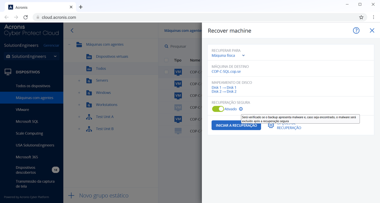380x203 pixels.
Task: Click the Test Unit A organization icon
Action: click(89, 117)
